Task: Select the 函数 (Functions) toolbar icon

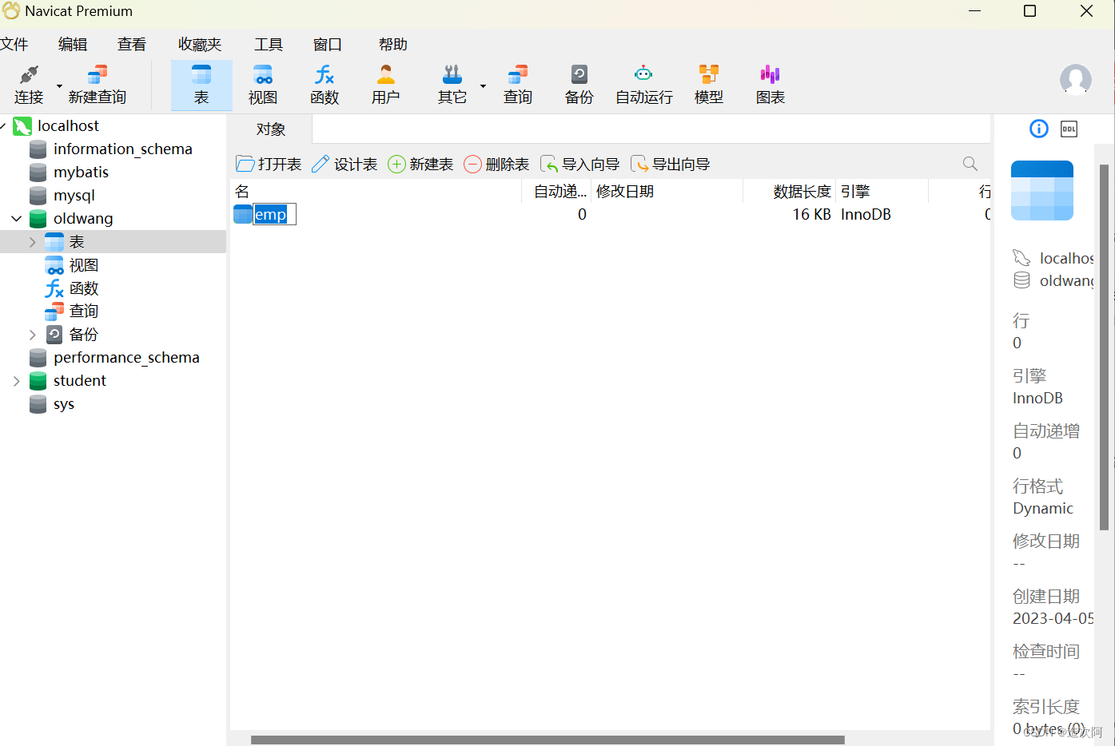Action: [x=325, y=83]
